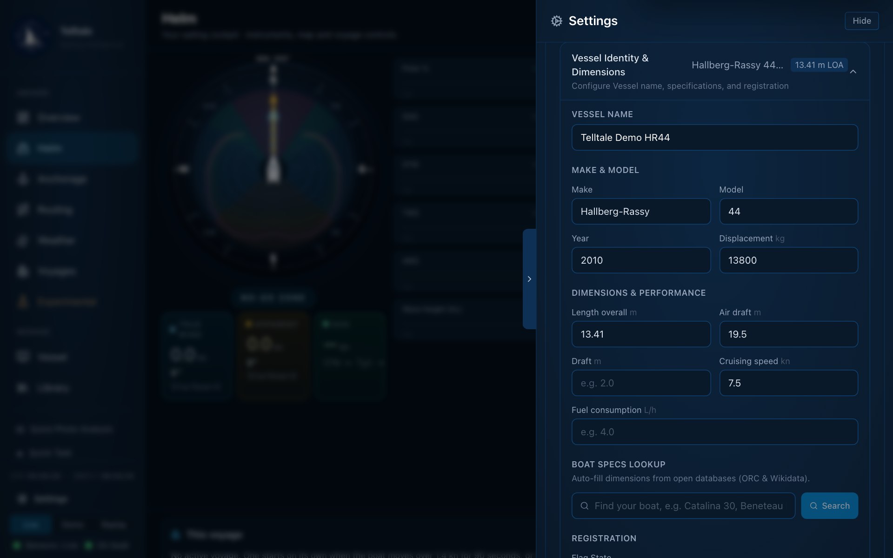
Task: Edit the Air draft field showing 19.5
Action: coord(788,334)
